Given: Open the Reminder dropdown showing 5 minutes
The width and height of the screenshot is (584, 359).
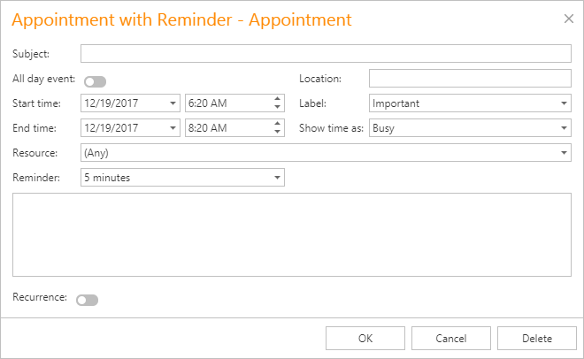Looking at the screenshot, I should tap(277, 178).
